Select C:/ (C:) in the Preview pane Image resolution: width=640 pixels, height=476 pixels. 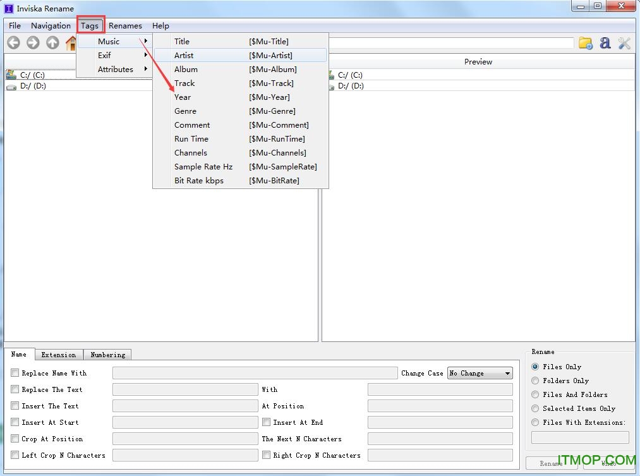coord(350,75)
